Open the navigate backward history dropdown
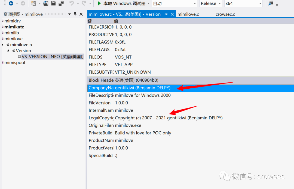 (17, 3)
